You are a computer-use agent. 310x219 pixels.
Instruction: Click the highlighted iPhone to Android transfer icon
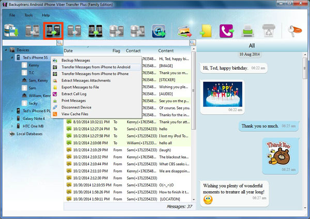click(x=53, y=31)
